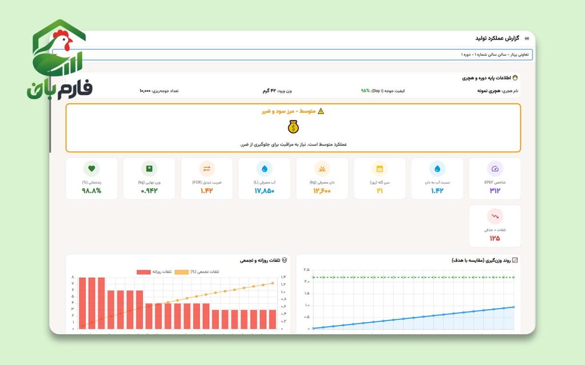Click the سن گله value ۲۱
This screenshot has height=365, width=585.
pos(379,190)
